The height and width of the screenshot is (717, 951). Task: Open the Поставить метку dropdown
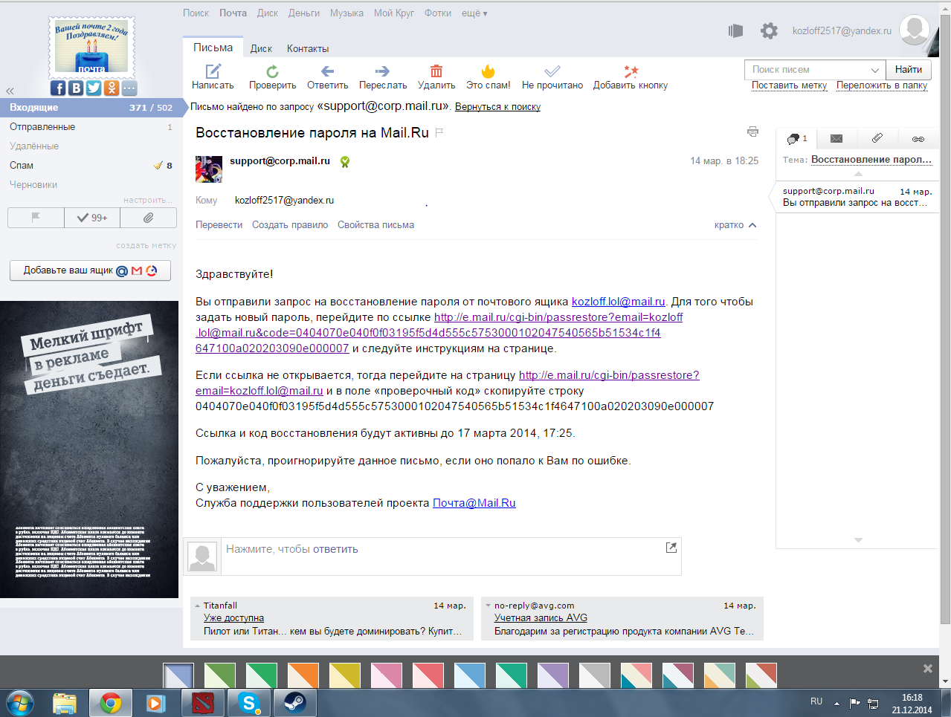[789, 85]
